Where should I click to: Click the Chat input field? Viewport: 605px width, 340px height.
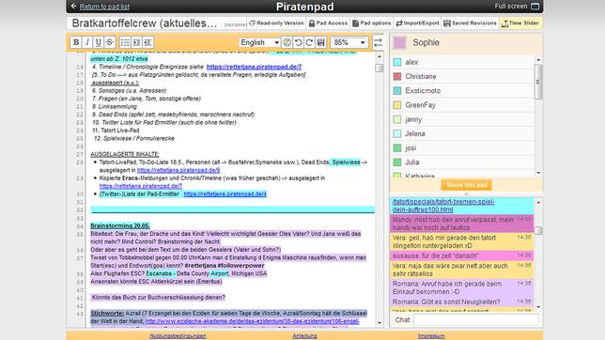[x=475, y=320]
